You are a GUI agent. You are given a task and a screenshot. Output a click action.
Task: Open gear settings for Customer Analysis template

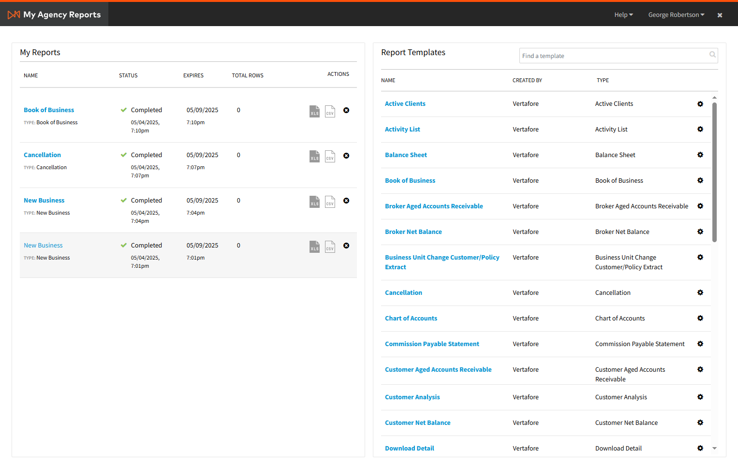(700, 397)
